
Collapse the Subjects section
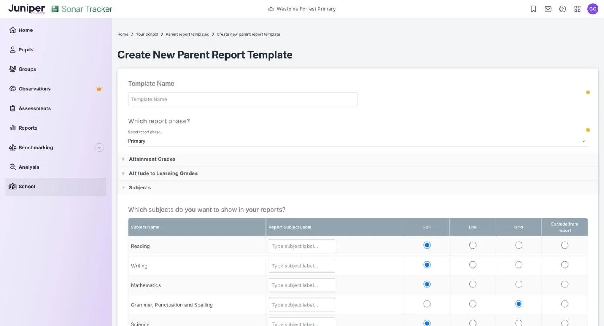click(x=358, y=188)
